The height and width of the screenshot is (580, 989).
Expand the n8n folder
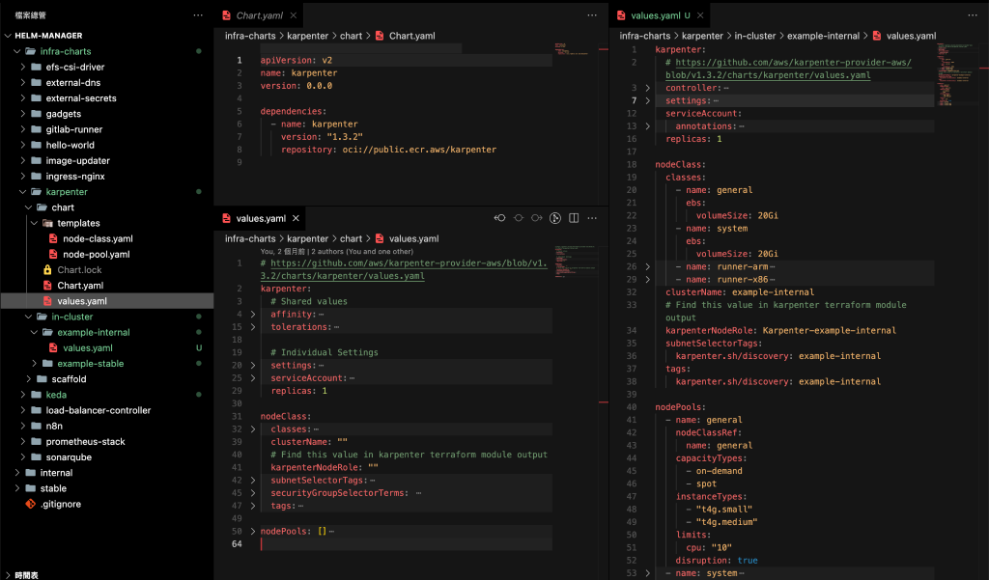23,427
